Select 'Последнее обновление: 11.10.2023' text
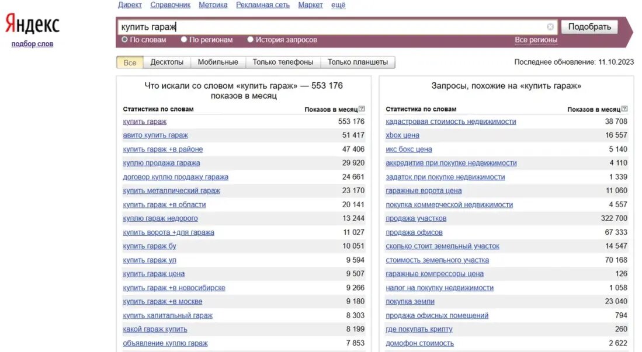The image size is (642, 352). (574, 62)
